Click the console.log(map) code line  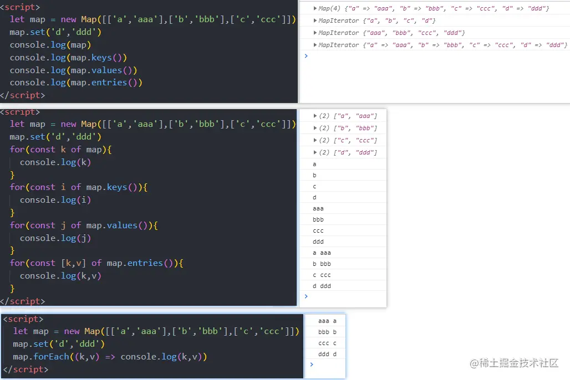tap(50, 45)
